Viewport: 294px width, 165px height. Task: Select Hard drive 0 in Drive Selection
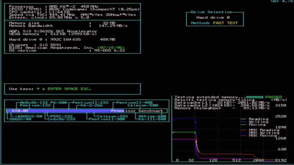click(213, 17)
